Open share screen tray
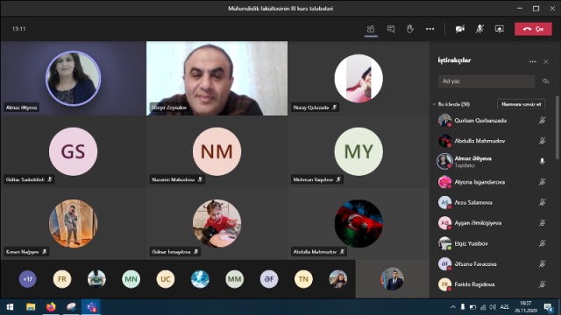Viewport: 561px width, 315px height. 499,29
